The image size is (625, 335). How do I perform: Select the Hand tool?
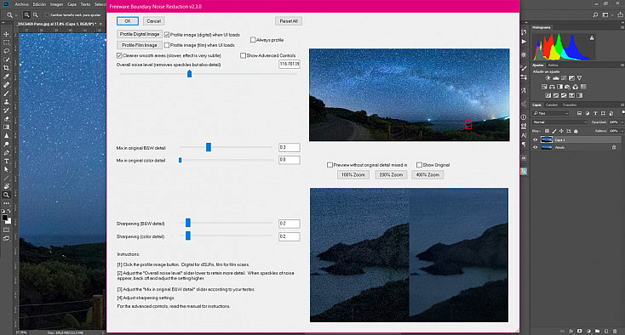tap(6, 186)
